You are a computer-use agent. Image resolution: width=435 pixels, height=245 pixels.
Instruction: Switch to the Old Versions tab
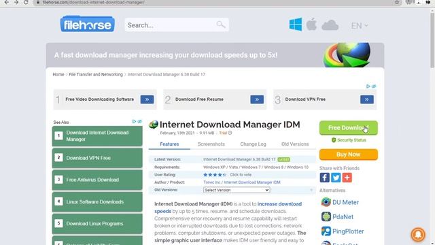click(295, 144)
